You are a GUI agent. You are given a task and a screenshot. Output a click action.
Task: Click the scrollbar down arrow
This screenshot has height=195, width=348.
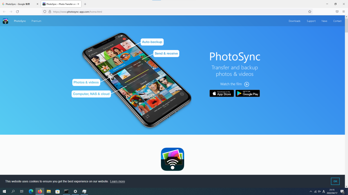point(346,186)
